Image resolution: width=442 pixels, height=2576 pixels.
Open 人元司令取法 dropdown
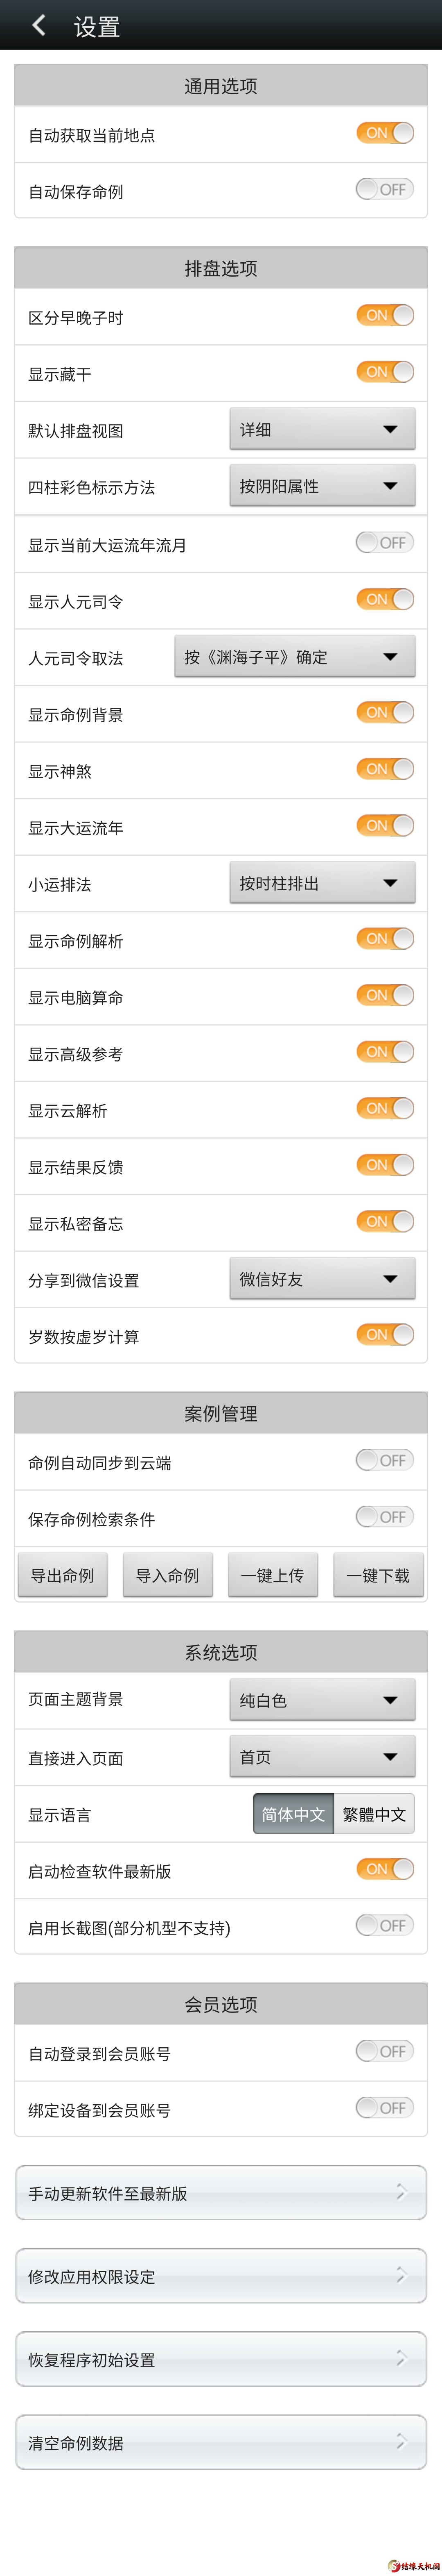[294, 657]
